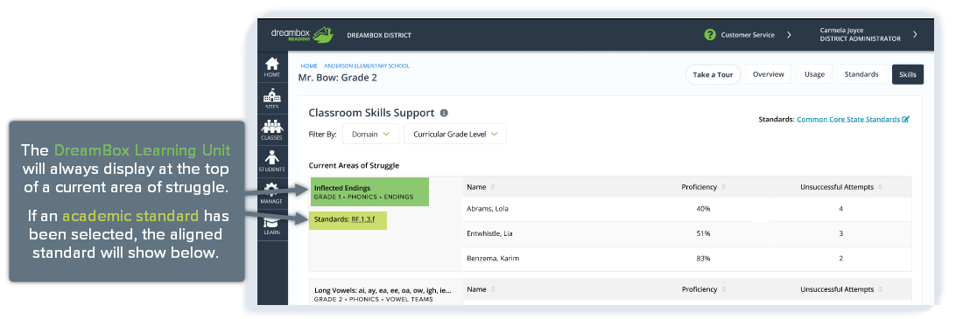Image resolution: width=956 pixels, height=319 pixels.
Task: Click the Mr. Bow: Grade 2 heading
Action: click(337, 77)
